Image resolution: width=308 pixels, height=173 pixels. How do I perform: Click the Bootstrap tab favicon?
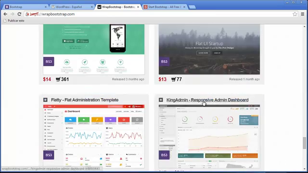coord(7,7)
